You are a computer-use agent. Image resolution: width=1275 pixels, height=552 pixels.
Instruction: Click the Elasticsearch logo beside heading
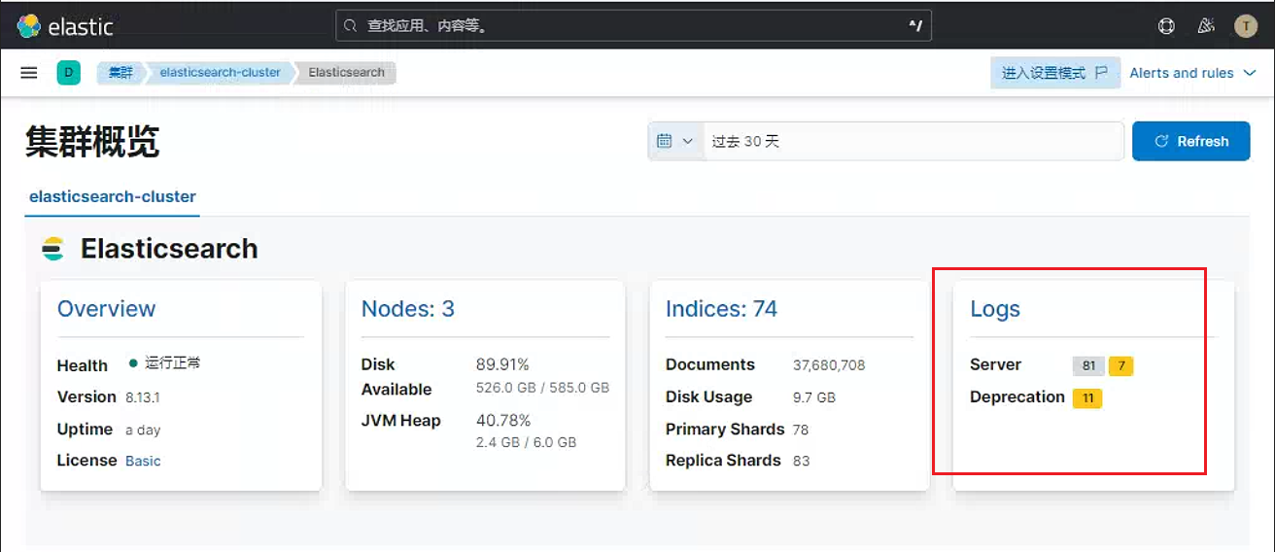tap(52, 249)
